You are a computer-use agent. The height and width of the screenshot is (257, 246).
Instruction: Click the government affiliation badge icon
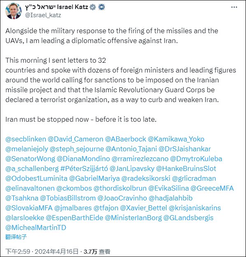102,7
